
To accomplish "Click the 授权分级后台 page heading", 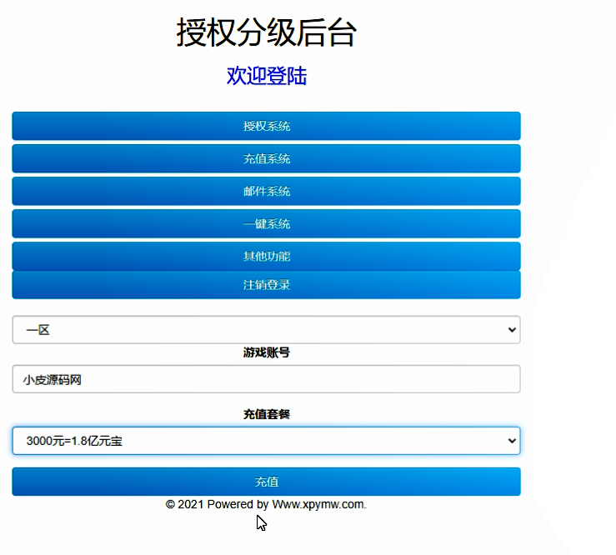I will 266,33.
